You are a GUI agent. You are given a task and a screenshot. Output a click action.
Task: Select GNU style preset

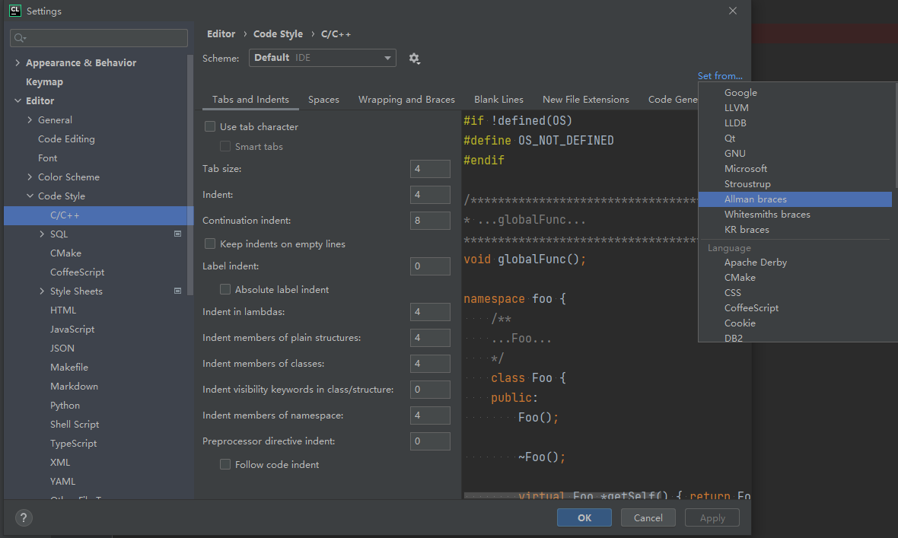coord(795,154)
